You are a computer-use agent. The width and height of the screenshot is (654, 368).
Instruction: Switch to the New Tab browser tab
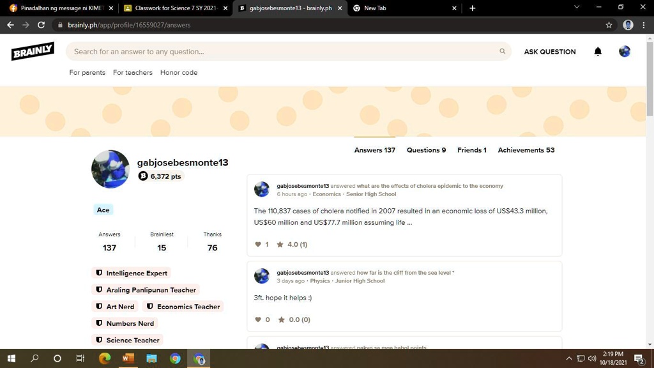pyautogui.click(x=404, y=8)
